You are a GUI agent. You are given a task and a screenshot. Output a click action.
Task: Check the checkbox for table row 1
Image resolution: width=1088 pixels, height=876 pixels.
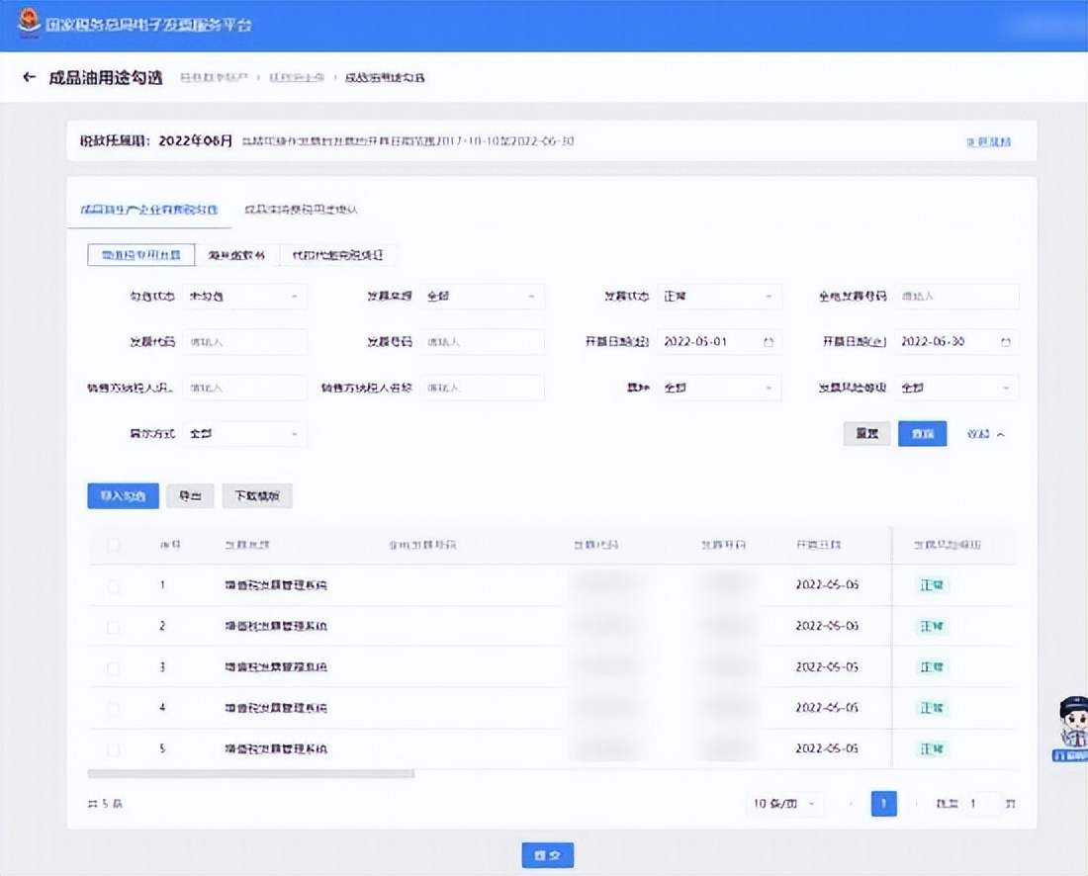pos(113,585)
